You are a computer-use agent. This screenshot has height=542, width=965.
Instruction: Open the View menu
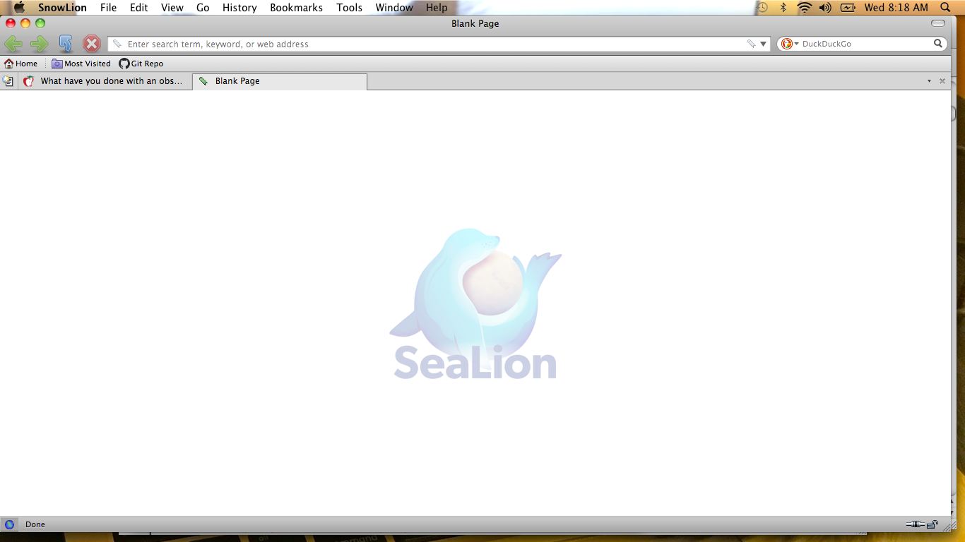172,8
